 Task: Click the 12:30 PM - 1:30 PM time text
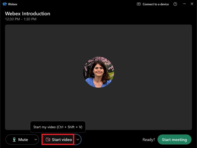21,19
